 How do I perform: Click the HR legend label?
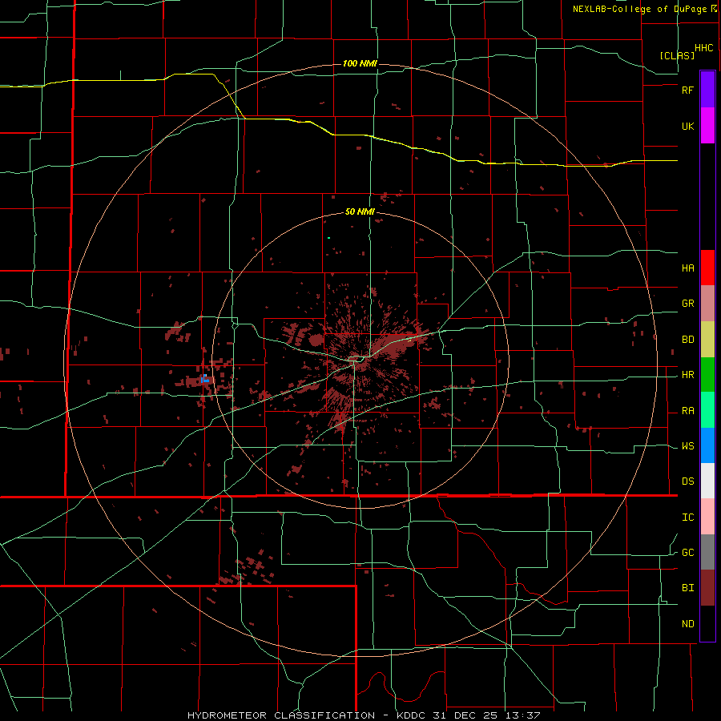coord(687,375)
